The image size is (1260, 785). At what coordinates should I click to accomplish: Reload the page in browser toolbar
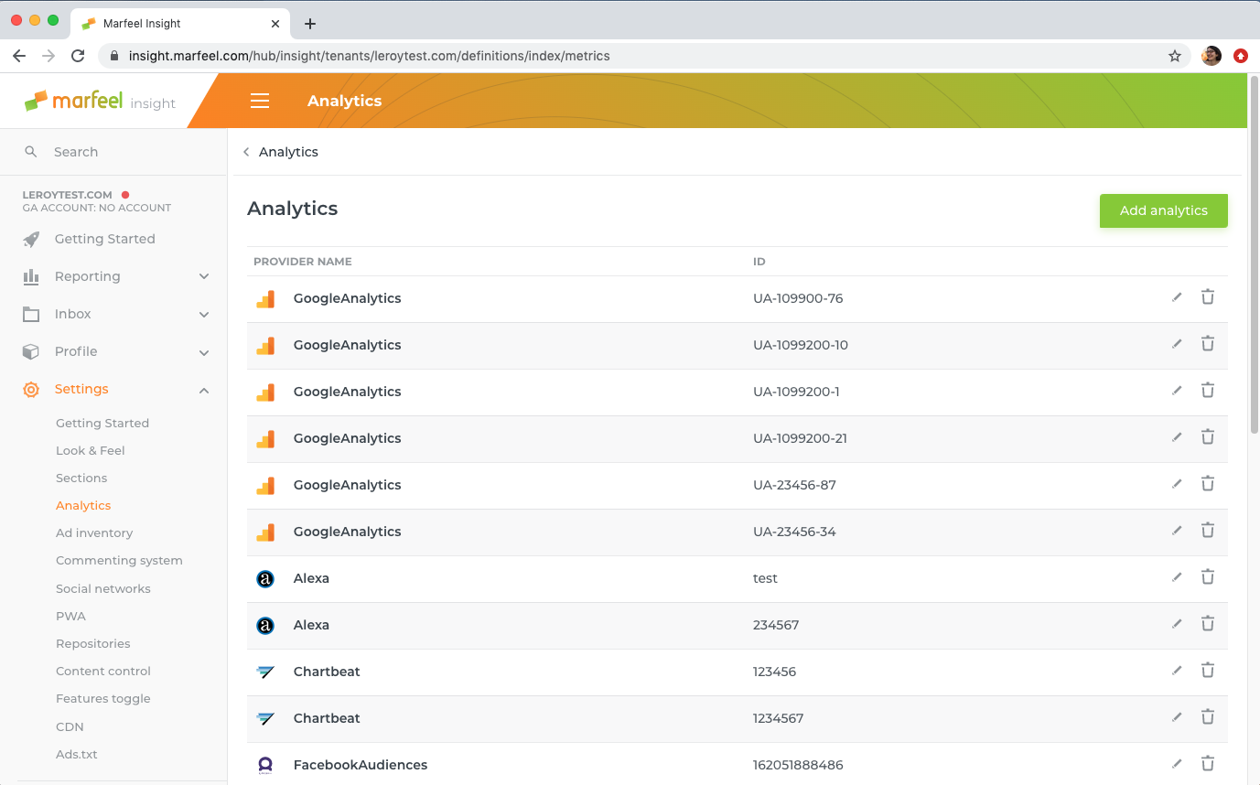(78, 56)
